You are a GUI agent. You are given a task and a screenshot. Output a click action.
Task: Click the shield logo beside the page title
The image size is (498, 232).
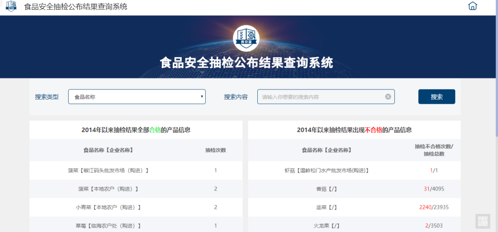coord(11,6)
